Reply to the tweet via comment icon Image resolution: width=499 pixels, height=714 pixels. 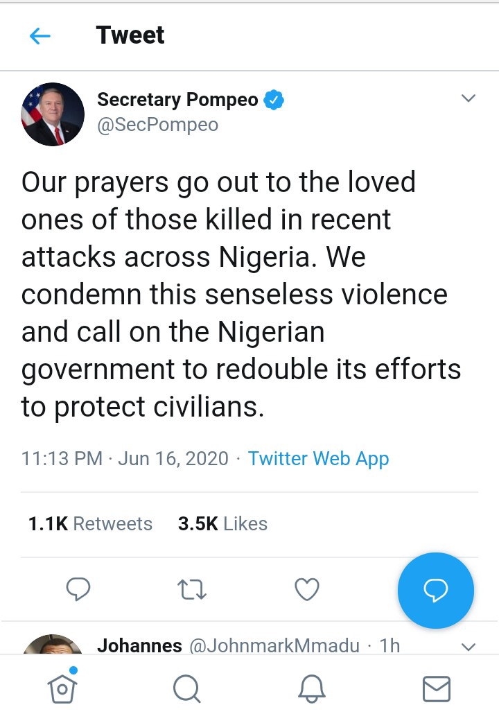(78, 589)
